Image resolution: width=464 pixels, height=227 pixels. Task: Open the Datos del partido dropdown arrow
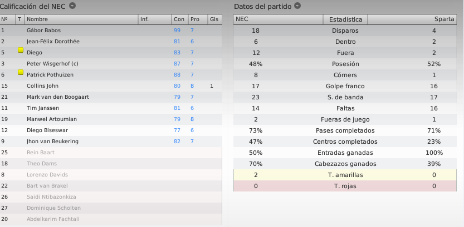[297, 6]
